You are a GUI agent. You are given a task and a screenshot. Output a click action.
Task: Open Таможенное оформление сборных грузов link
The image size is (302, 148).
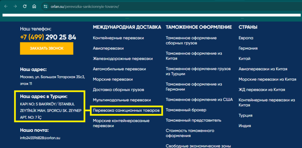(x=191, y=40)
